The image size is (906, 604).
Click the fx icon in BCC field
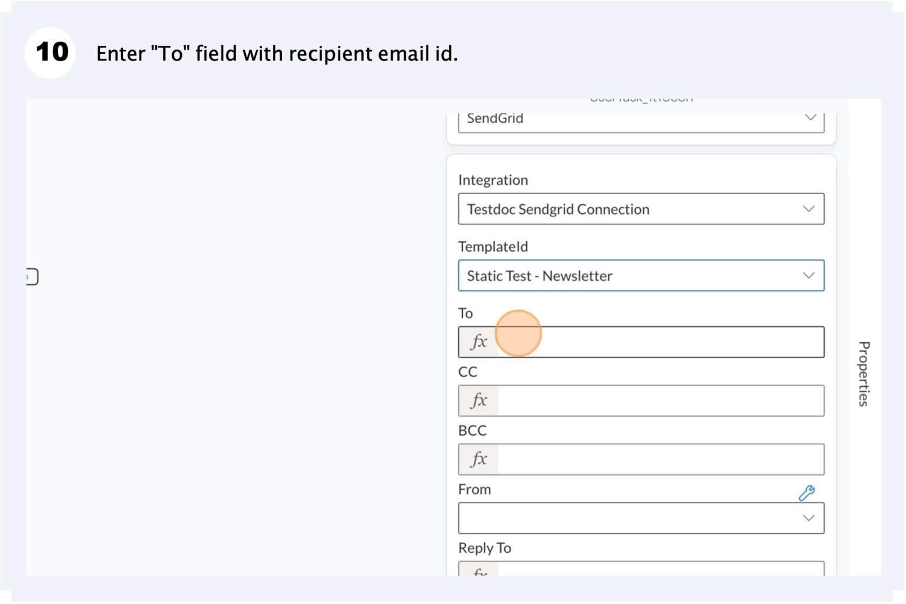(x=478, y=459)
